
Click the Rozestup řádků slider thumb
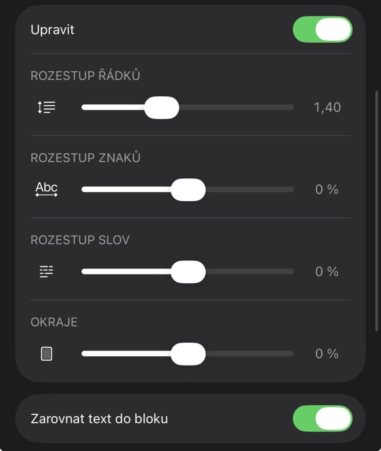point(162,107)
